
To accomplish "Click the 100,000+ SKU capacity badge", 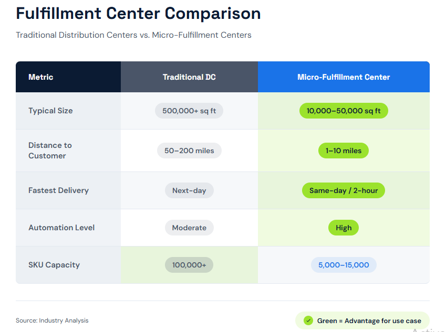I will click(189, 265).
